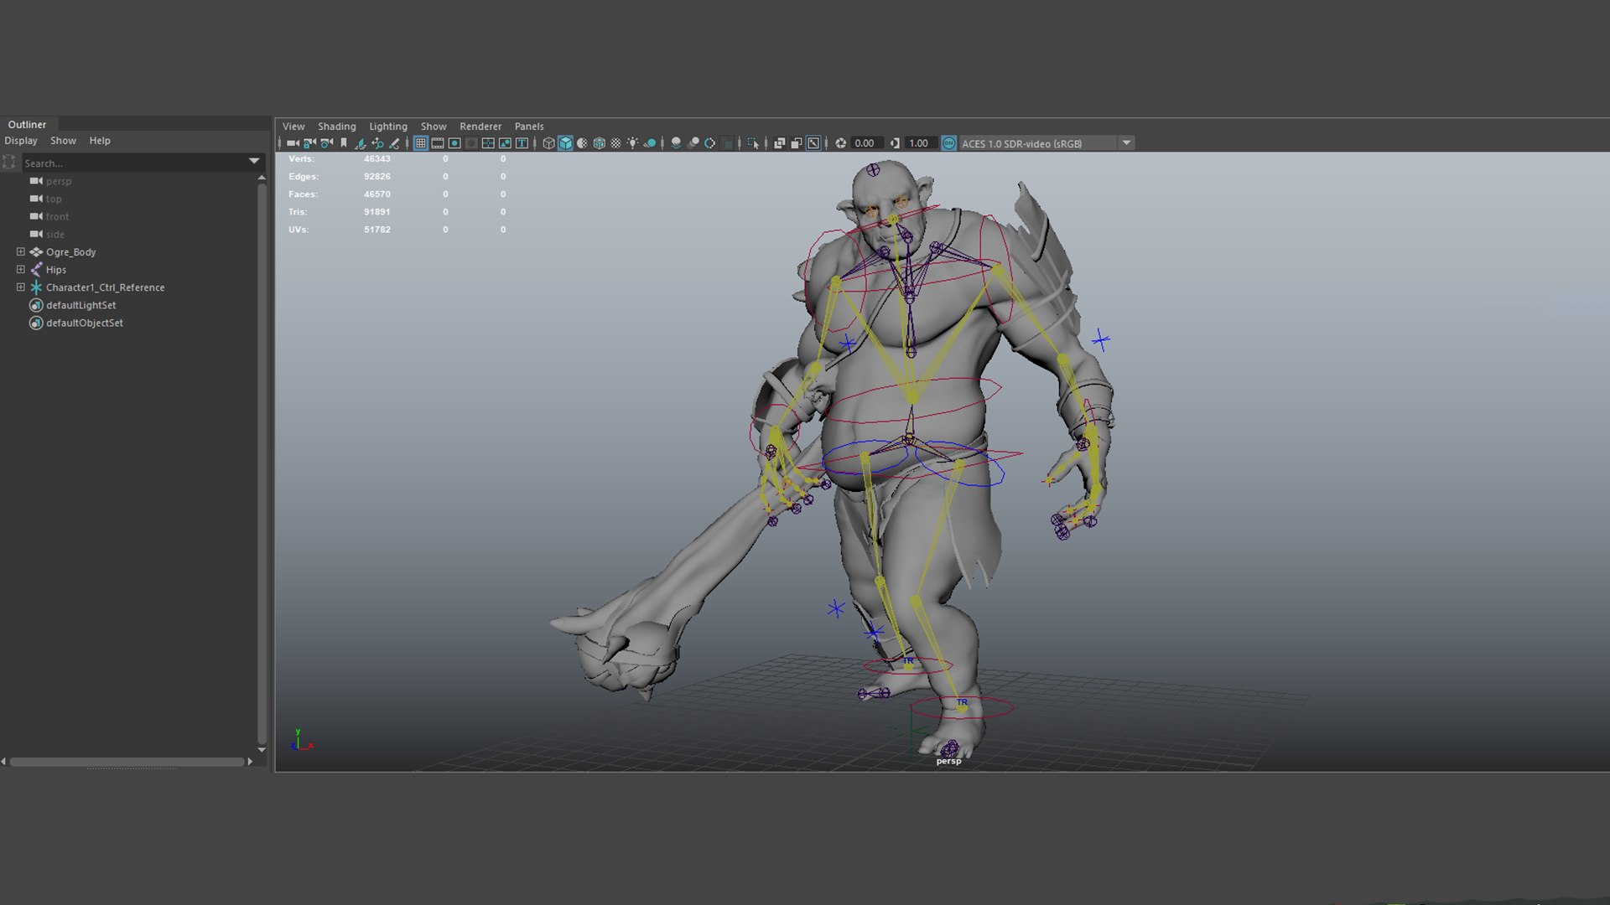This screenshot has height=905, width=1610.
Task: Click the Select Camera icon in viewport toolbar
Action: pos(293,143)
